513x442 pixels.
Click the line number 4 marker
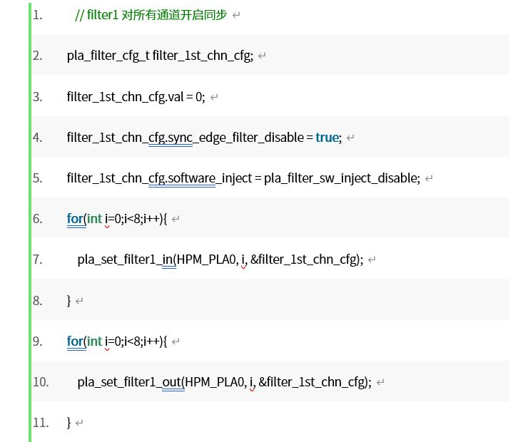click(x=37, y=138)
